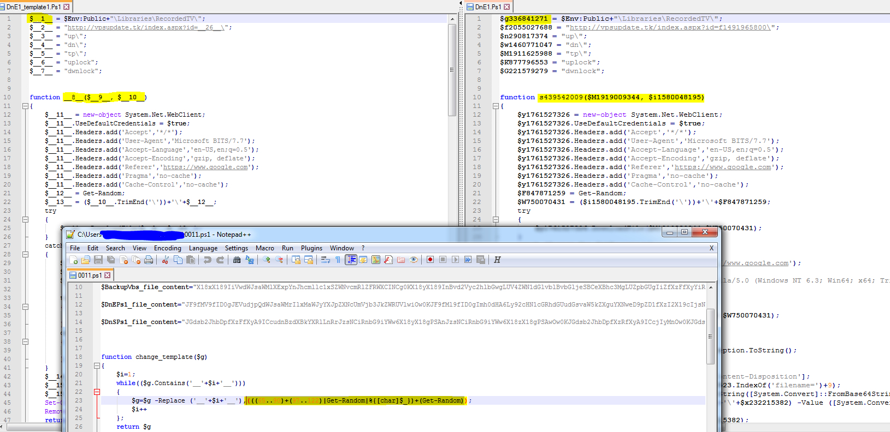Click vertical scrollbar thumb of template pane

[x=452, y=69]
